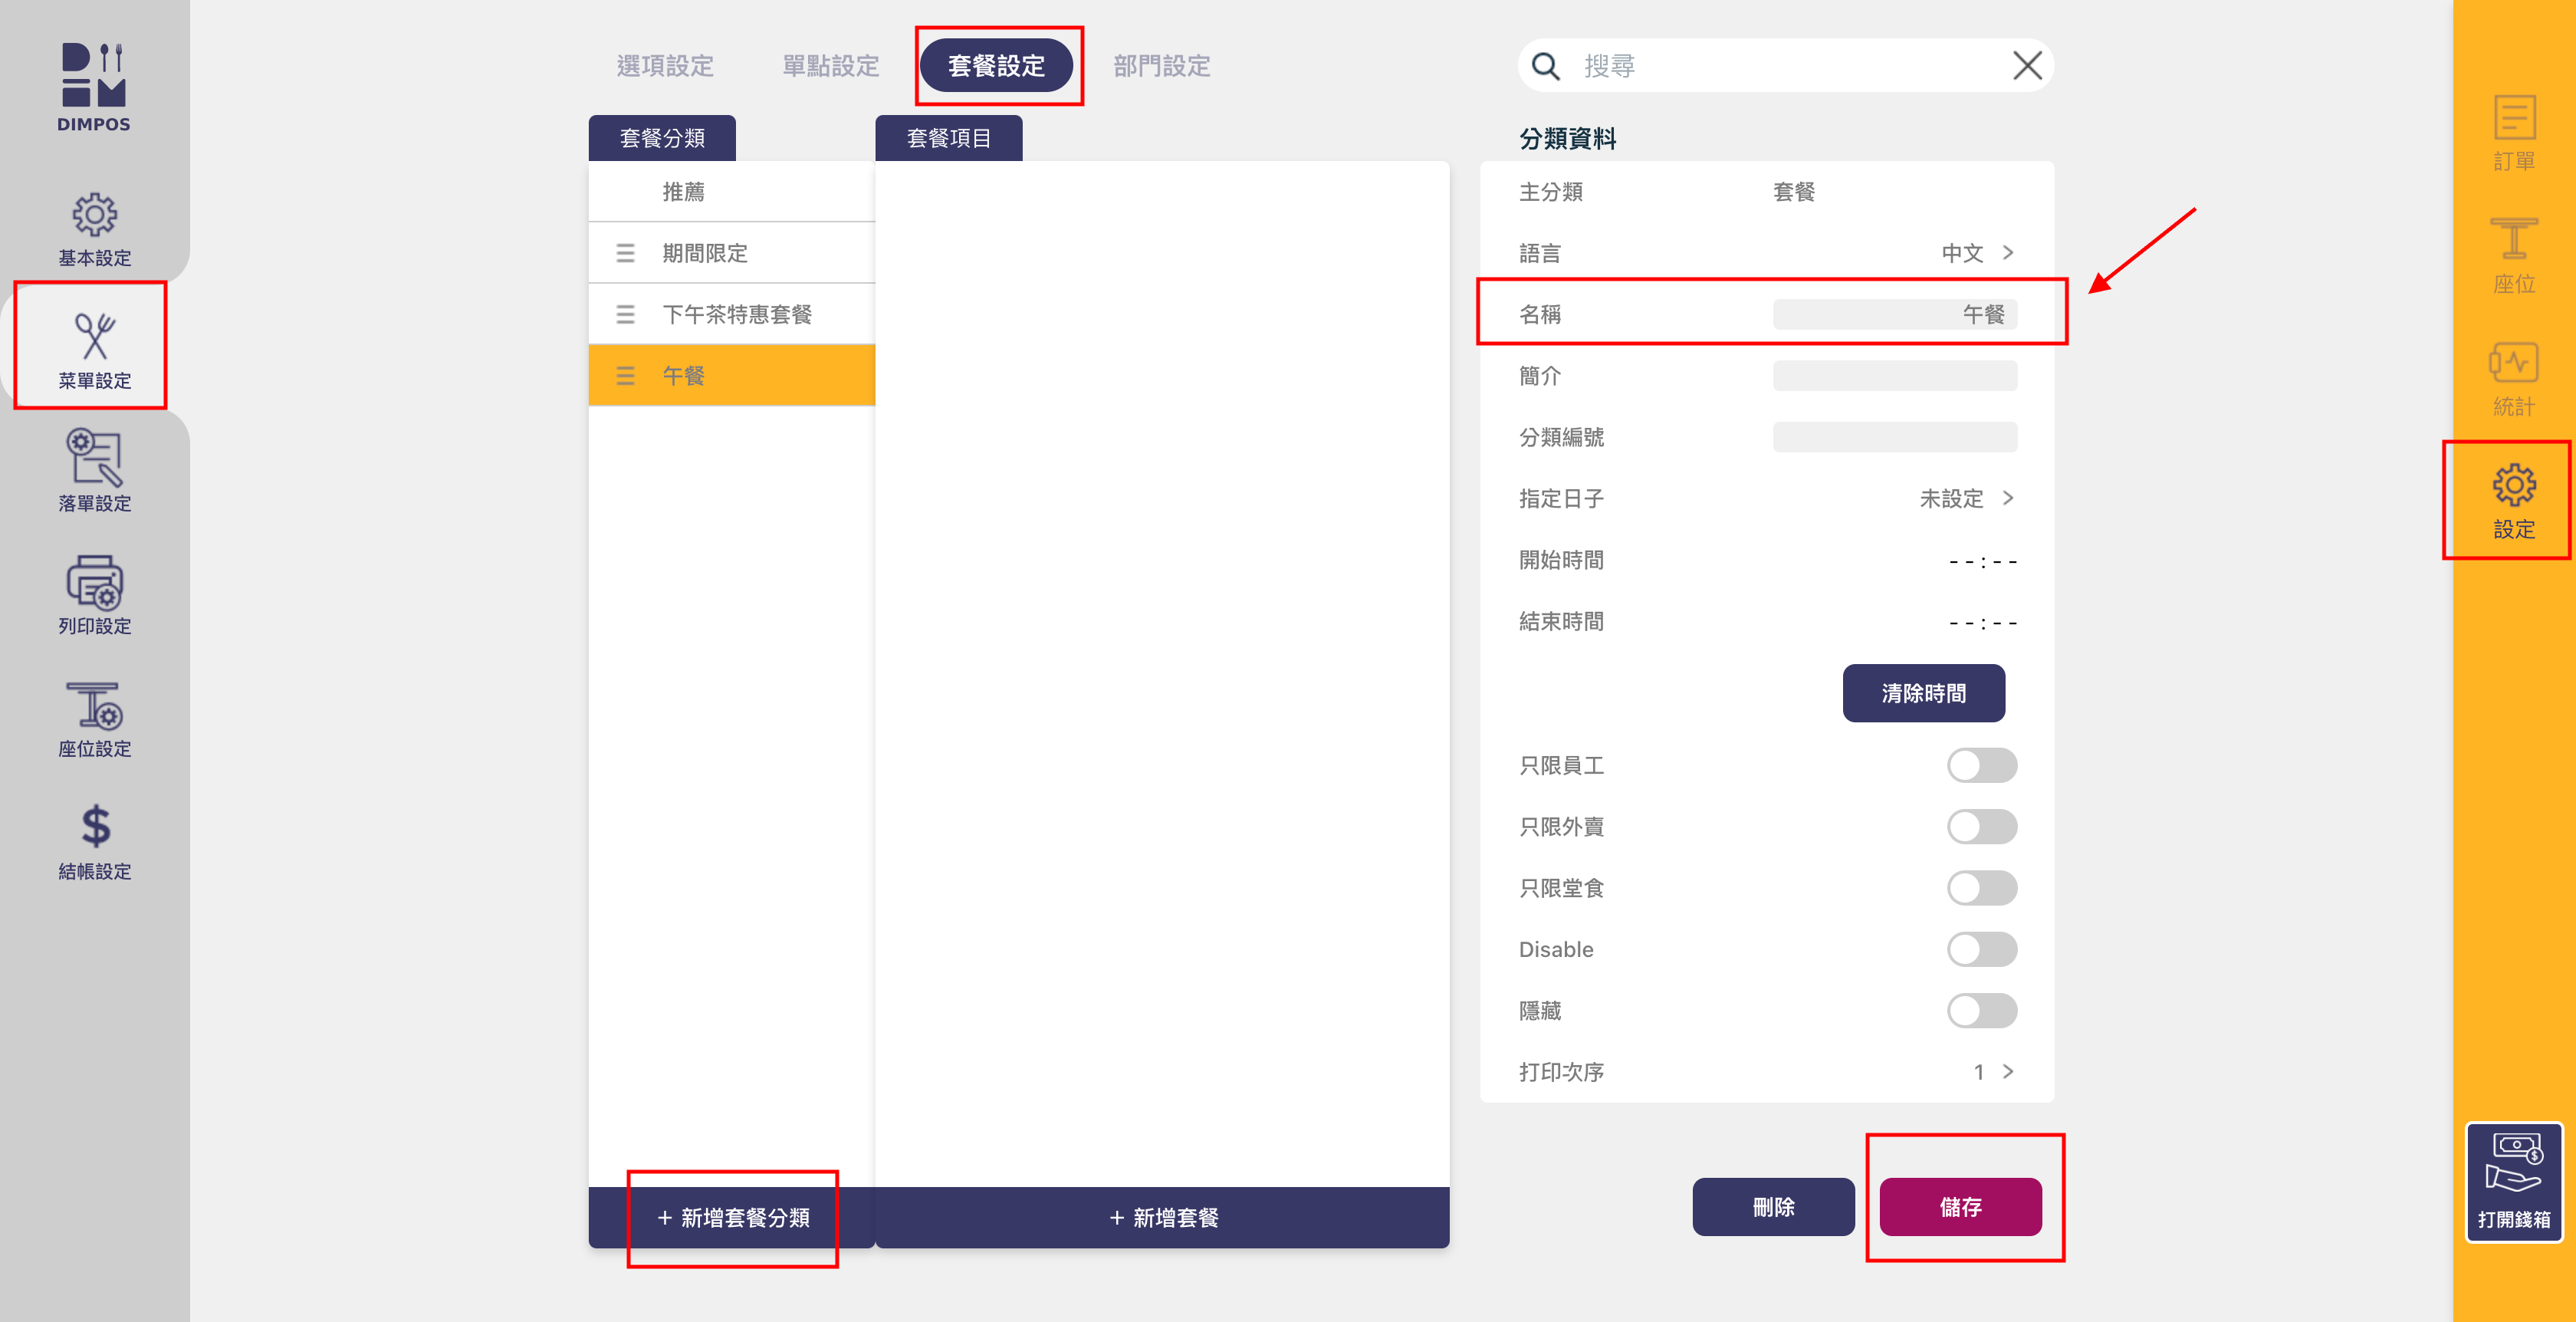Switch to 部門設定 tab
The image size is (2576, 1322).
[1161, 66]
